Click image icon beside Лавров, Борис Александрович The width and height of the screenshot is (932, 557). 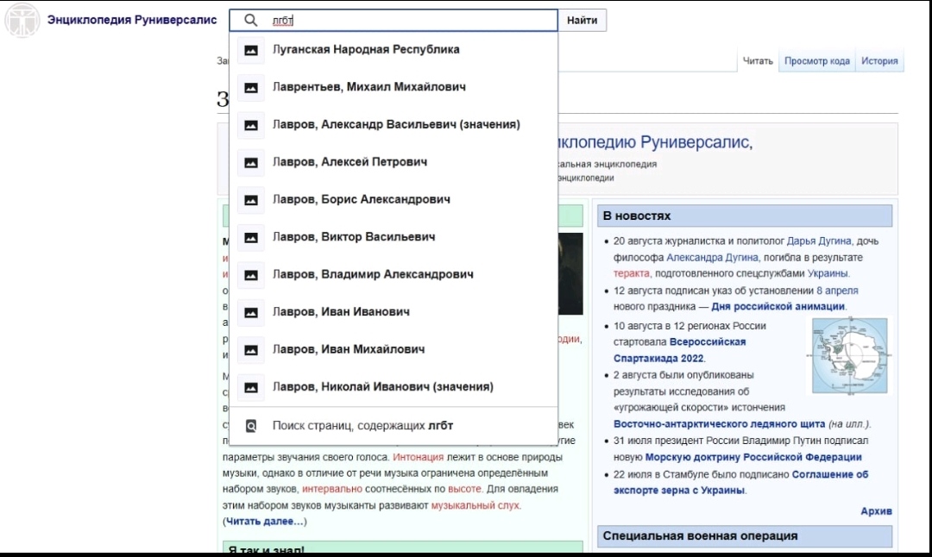(251, 199)
